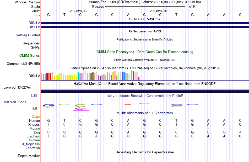Select the lower DIS3L2 dark blue exon bar
This screenshot has height=162, width=249.
point(145,27)
